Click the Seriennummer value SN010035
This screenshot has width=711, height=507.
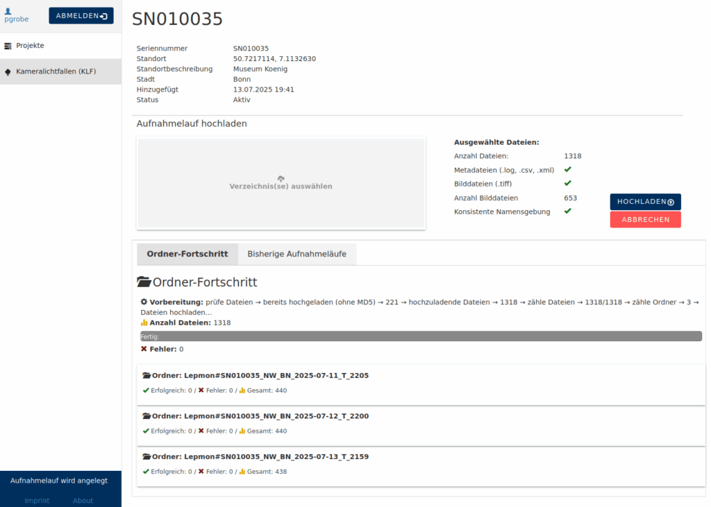tap(251, 49)
